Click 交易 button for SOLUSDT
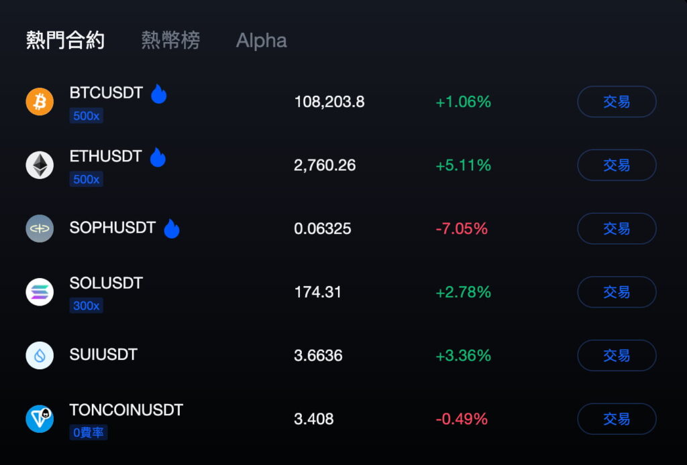687x465 pixels. point(617,291)
